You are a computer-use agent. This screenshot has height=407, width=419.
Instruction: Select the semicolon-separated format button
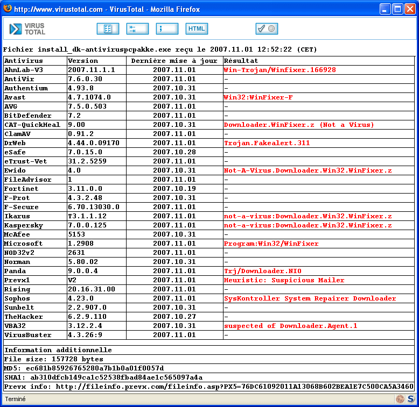tap(167, 29)
